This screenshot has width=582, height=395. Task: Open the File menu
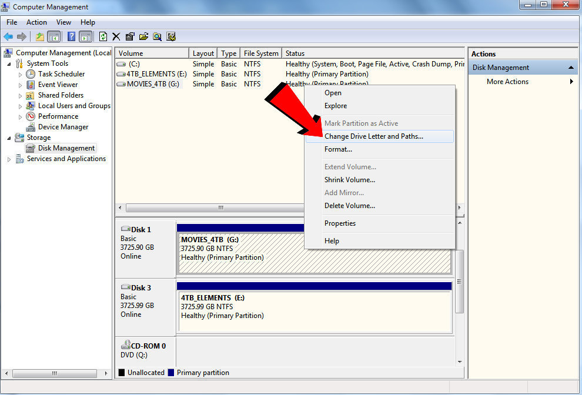point(12,22)
